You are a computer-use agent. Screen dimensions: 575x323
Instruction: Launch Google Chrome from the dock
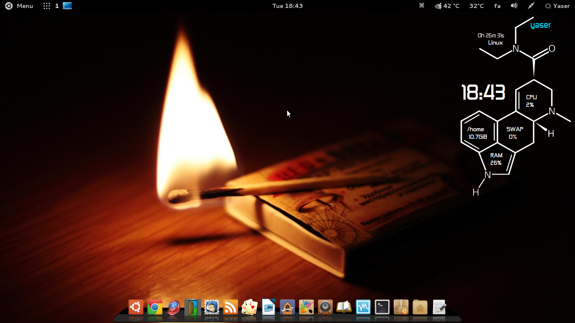click(154, 307)
